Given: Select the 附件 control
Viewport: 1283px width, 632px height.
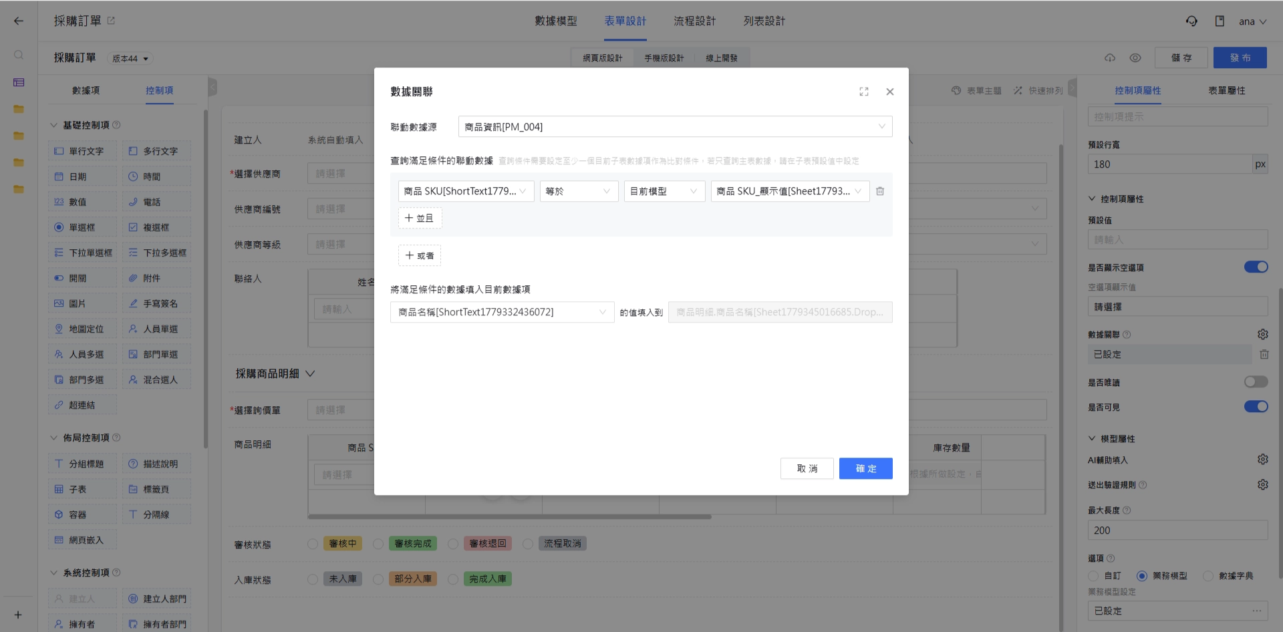Looking at the screenshot, I should (x=156, y=278).
